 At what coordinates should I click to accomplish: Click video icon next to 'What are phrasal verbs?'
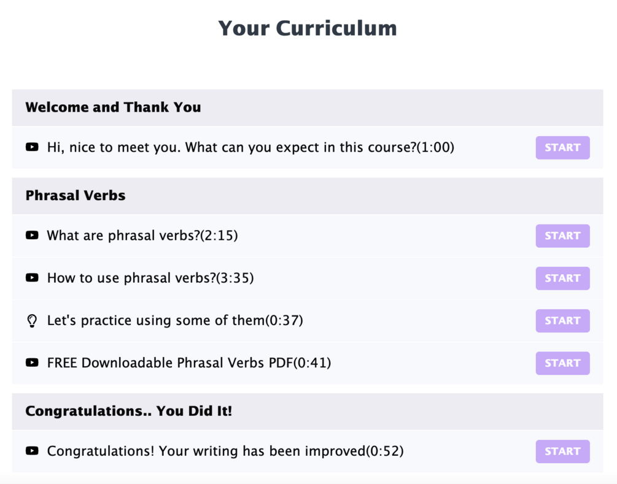point(32,236)
